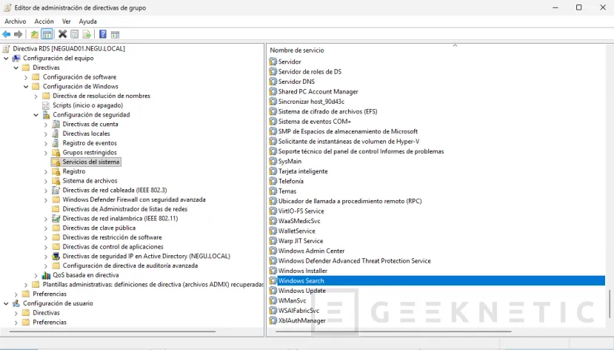
Task: Select Directivas de Administrador de listas de redes
Action: (x=125, y=209)
